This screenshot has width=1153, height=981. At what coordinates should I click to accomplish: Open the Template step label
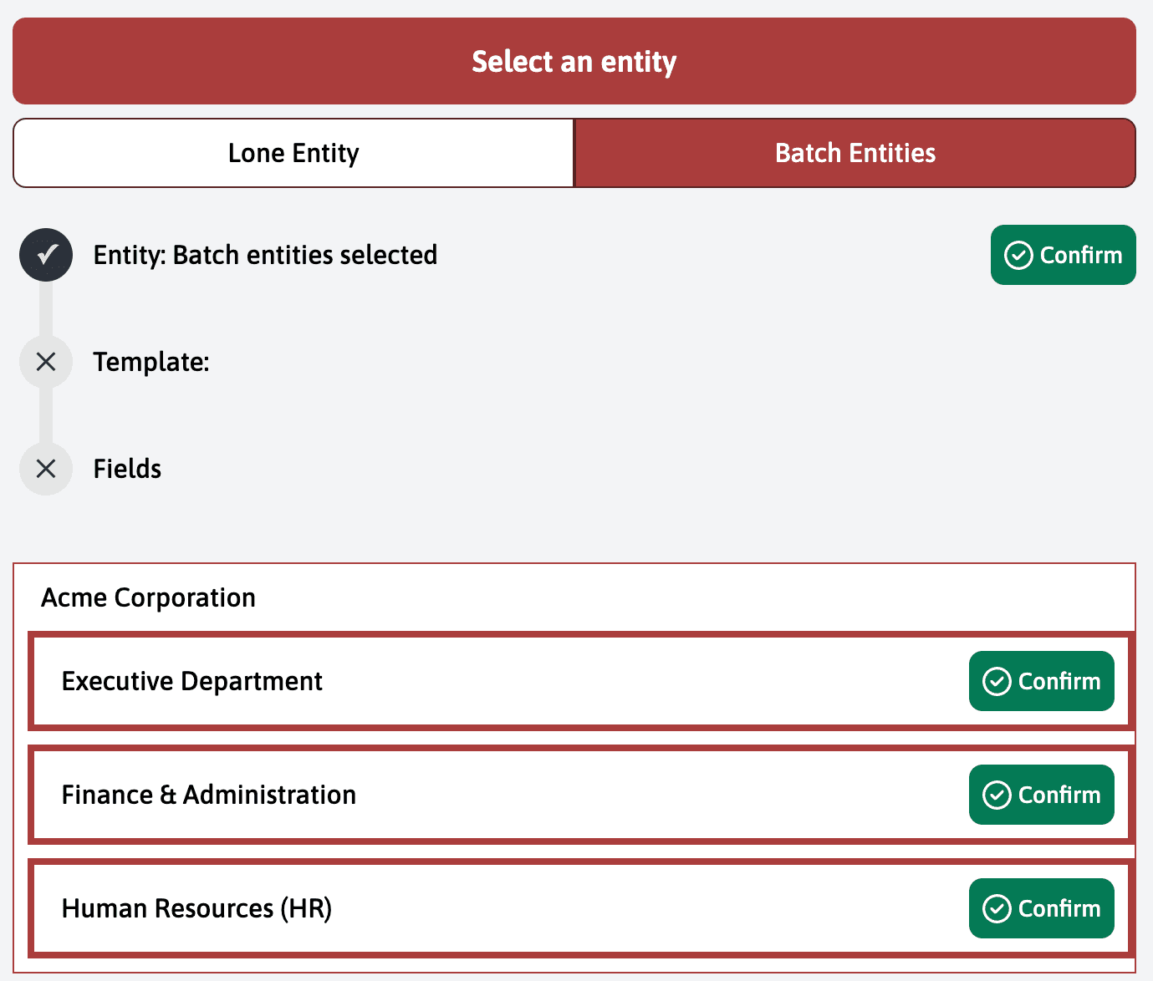151,362
